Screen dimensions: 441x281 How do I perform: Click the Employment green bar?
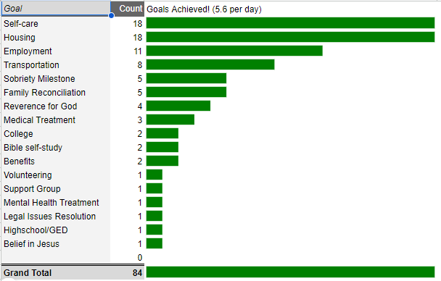(x=234, y=51)
